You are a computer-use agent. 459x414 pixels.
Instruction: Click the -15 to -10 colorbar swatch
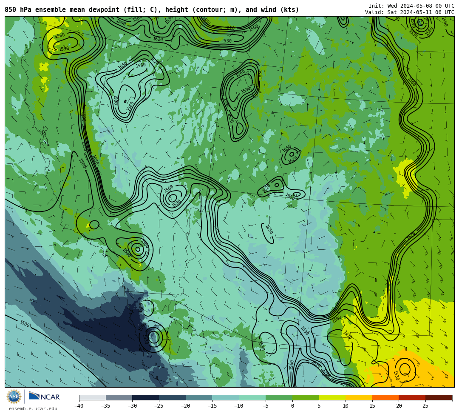click(225, 397)
